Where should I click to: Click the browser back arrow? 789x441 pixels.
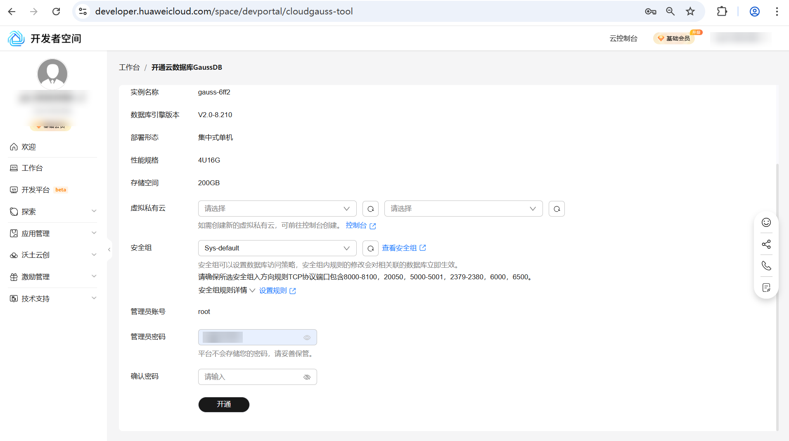coord(12,12)
